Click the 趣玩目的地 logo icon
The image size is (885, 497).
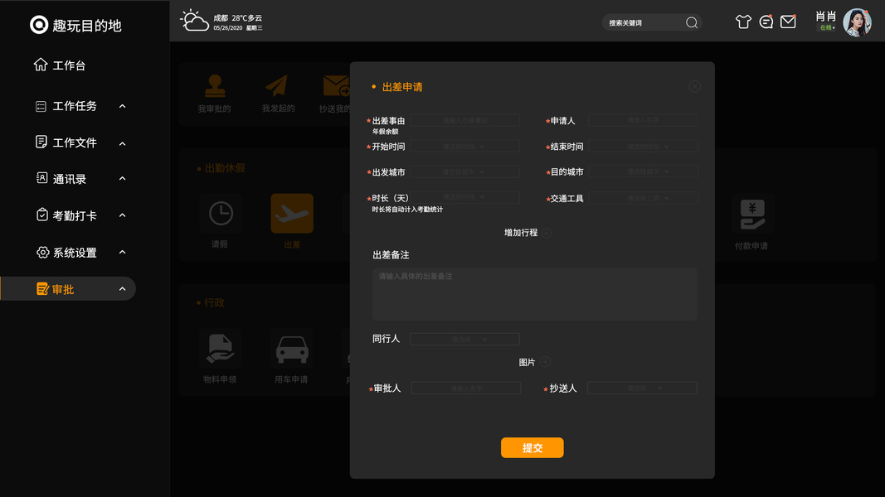(39, 25)
